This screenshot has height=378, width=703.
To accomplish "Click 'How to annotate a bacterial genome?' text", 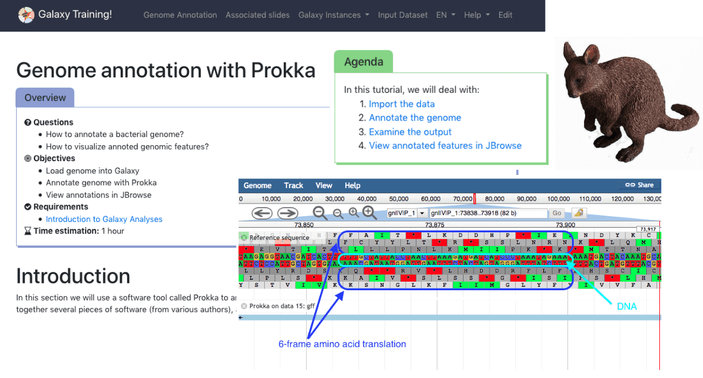I will point(115,134).
